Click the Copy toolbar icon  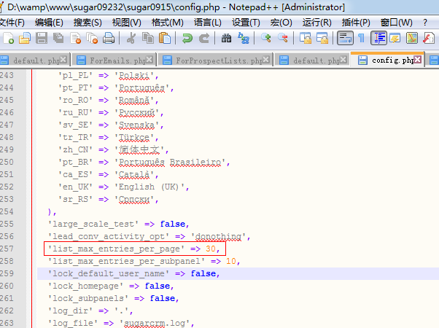click(x=148, y=38)
